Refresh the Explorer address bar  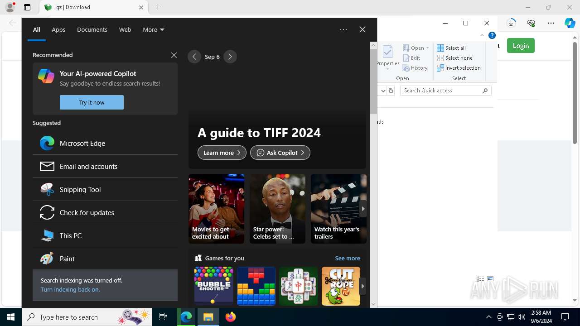[x=391, y=91]
